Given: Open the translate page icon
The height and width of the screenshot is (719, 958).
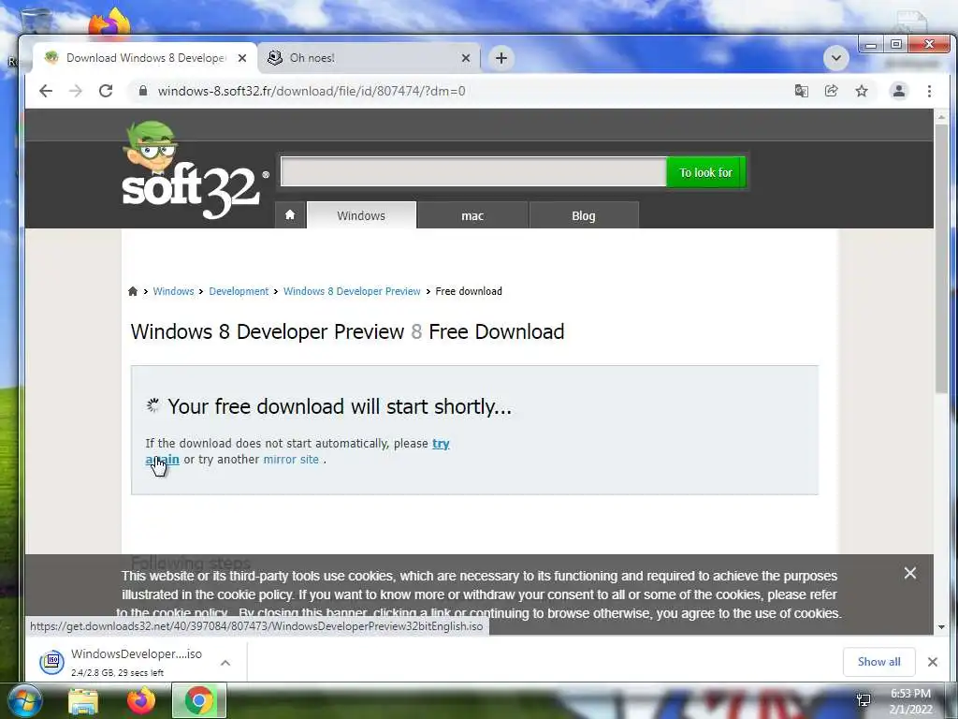Looking at the screenshot, I should click(801, 91).
